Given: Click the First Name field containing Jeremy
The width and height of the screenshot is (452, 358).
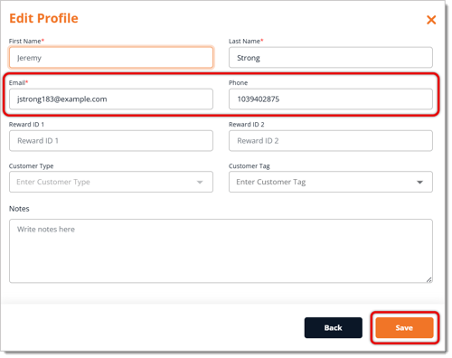Looking at the screenshot, I should coord(111,57).
